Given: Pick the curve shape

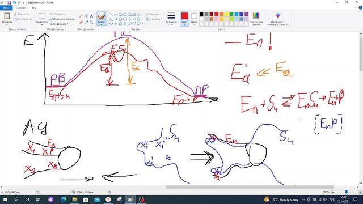Looking at the screenshot, I should click(x=116, y=14).
